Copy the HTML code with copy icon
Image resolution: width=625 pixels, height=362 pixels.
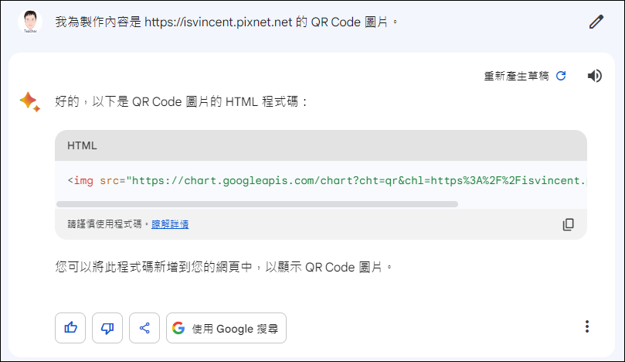pos(568,224)
